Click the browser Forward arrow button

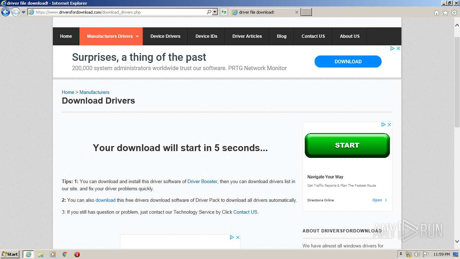[x=15, y=12]
